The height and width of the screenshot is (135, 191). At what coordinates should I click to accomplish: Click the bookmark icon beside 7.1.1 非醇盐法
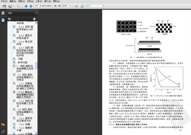[14, 83]
